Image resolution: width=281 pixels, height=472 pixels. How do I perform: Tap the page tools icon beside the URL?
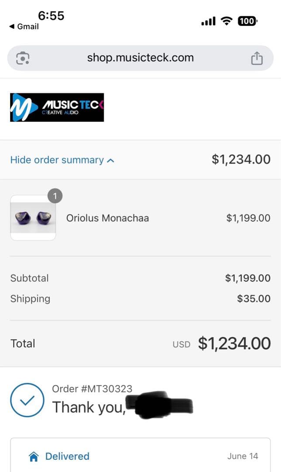click(23, 58)
